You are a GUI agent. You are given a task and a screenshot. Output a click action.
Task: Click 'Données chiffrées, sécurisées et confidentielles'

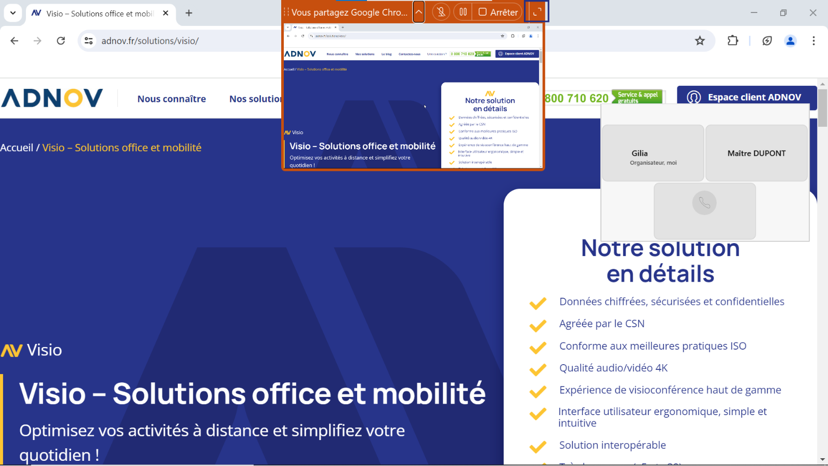point(672,301)
